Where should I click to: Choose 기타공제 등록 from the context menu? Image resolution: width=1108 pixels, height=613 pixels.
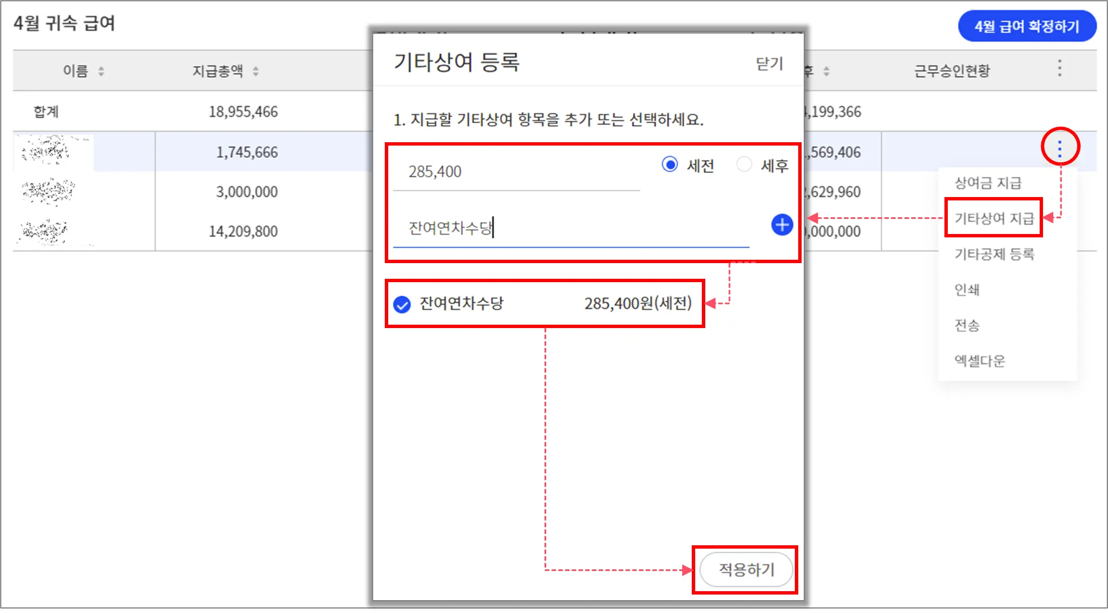pyautogui.click(x=994, y=254)
